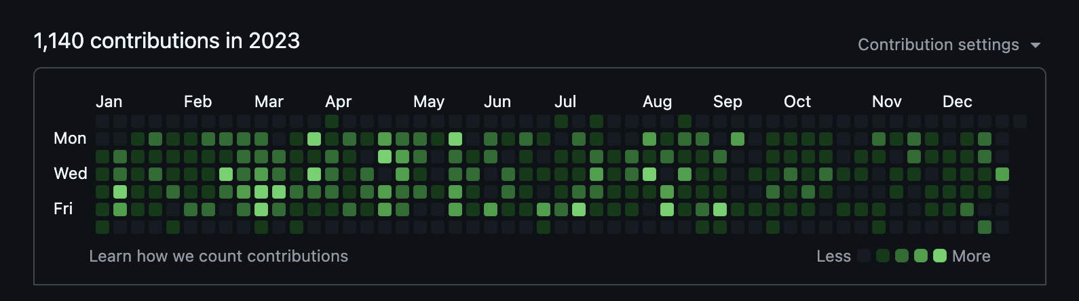Click the bright Thursday cell in January's second week
1079x301 pixels.
pyautogui.click(x=120, y=192)
